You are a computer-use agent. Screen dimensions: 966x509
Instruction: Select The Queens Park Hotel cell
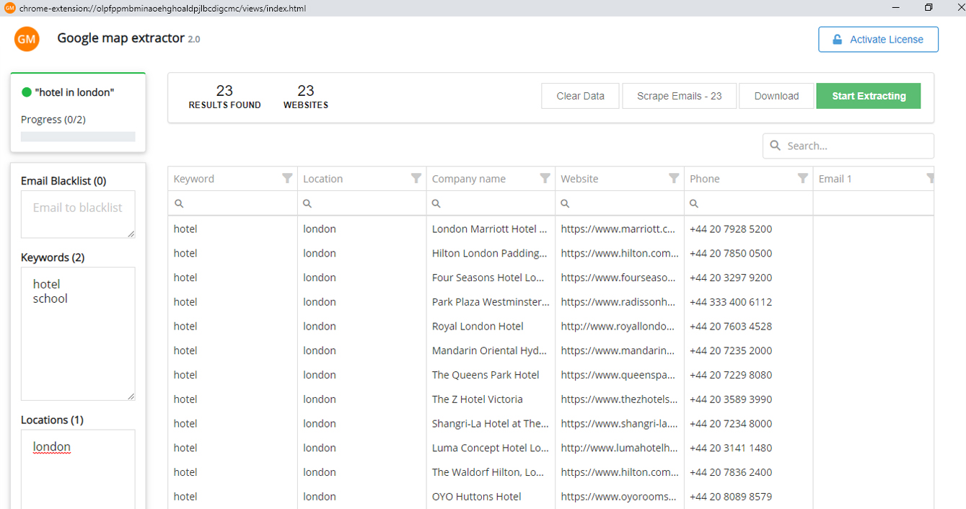click(x=491, y=375)
